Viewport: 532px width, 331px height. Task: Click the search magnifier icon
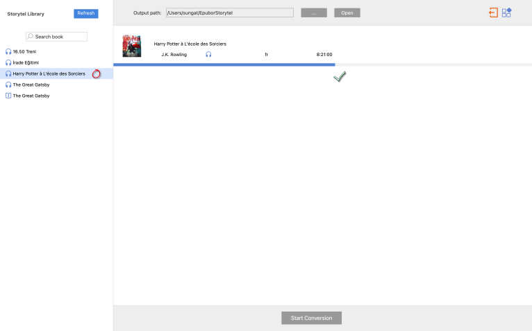pos(30,36)
